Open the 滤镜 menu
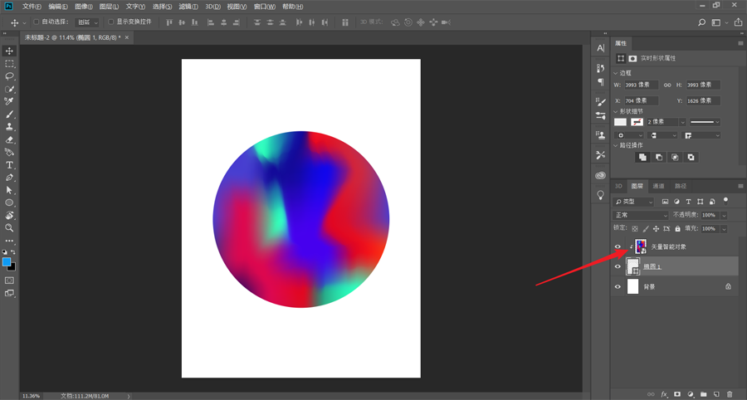Screen dimensions: 747x400 (x=188, y=7)
